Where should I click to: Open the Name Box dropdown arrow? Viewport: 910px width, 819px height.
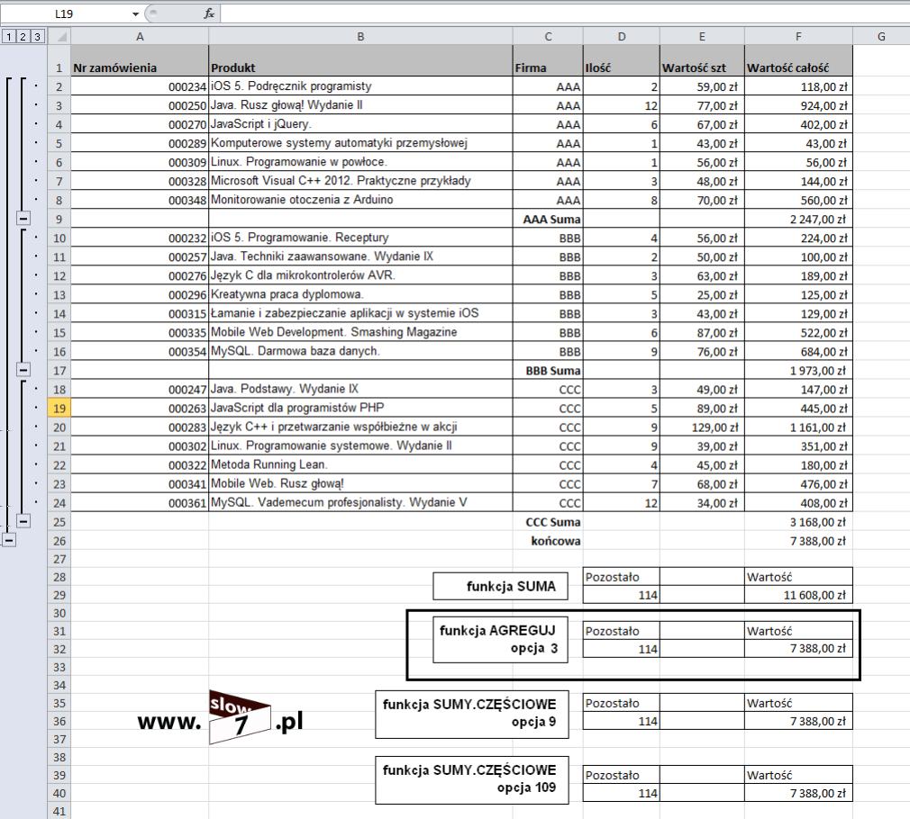pyautogui.click(x=135, y=13)
